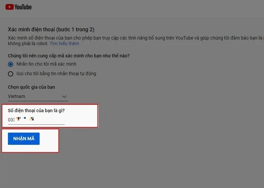The height and width of the screenshot is (188, 264).
Task: Click the underline below the Vietnam selector
Action: pos(38,101)
